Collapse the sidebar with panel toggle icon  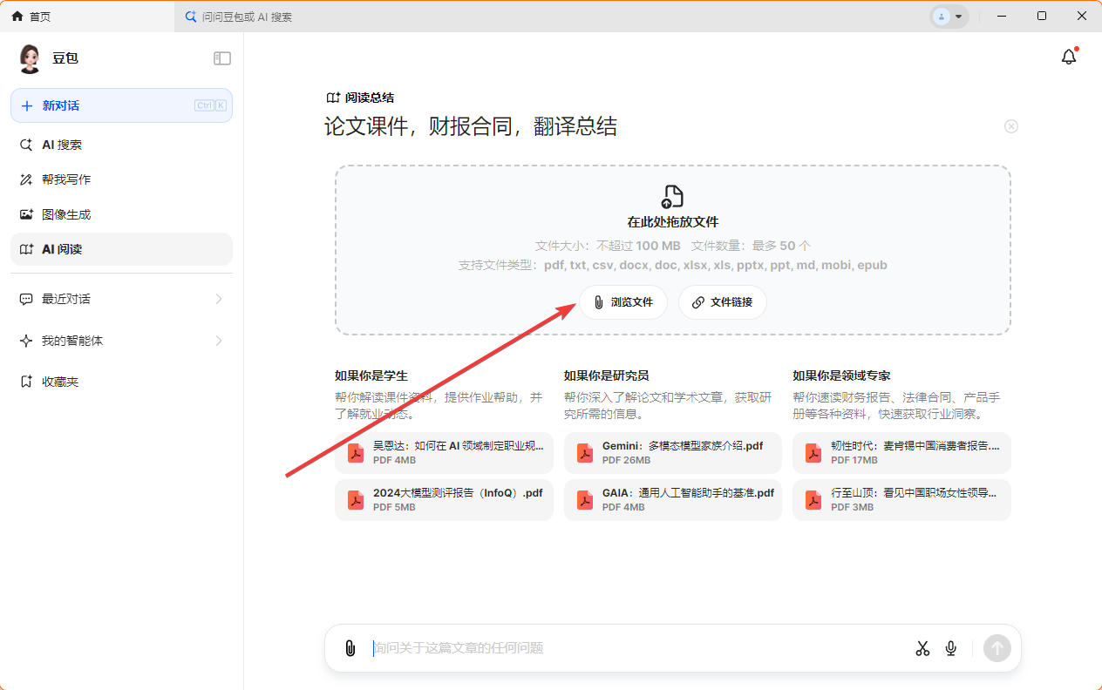(222, 58)
